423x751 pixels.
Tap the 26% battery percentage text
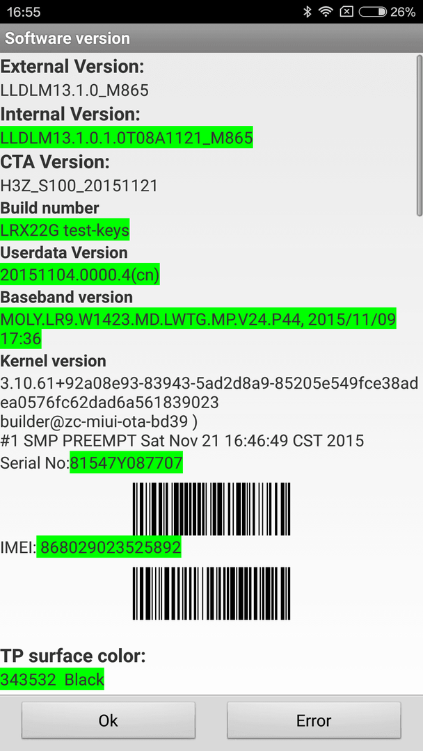(403, 12)
